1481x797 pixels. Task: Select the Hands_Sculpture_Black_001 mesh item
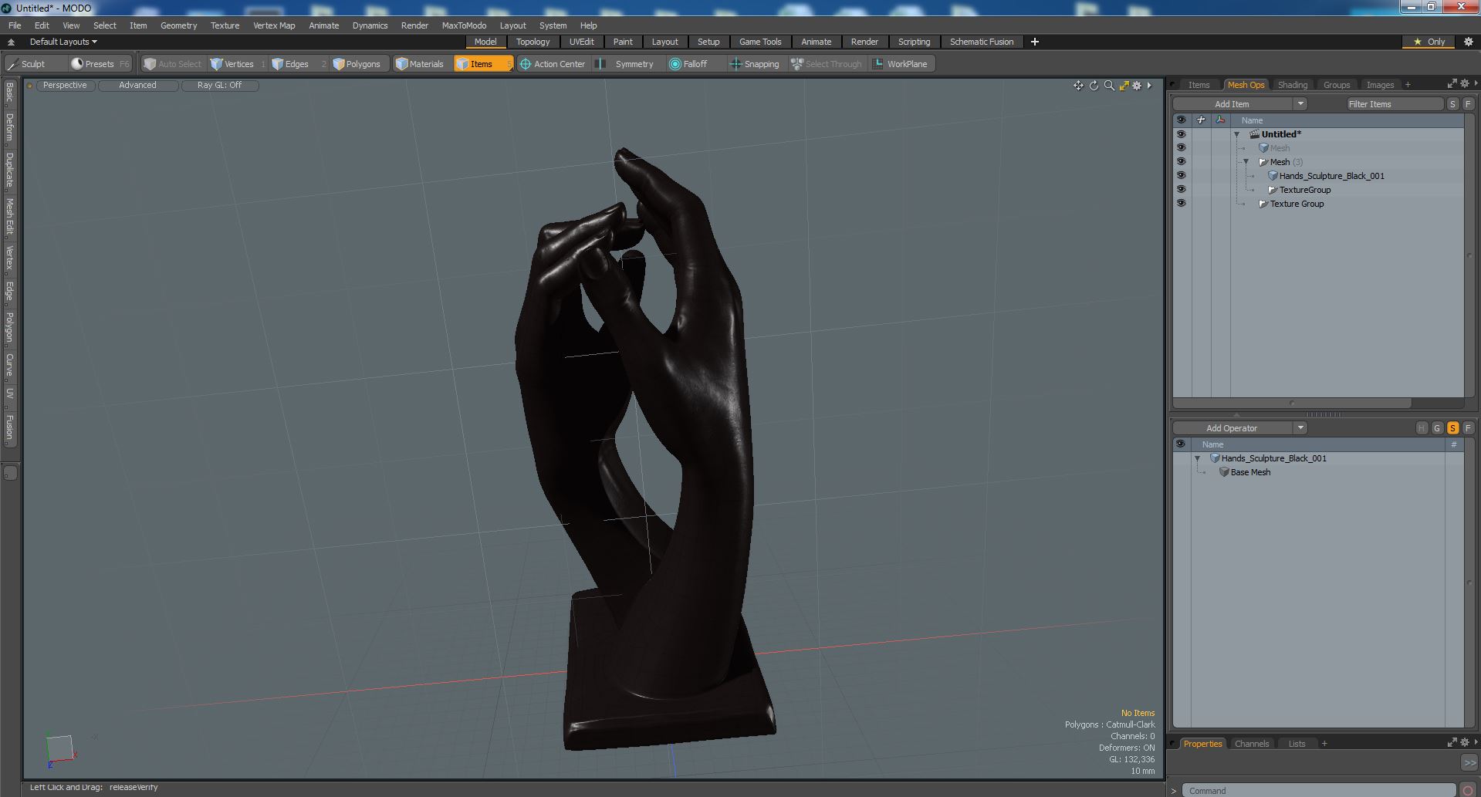1331,176
